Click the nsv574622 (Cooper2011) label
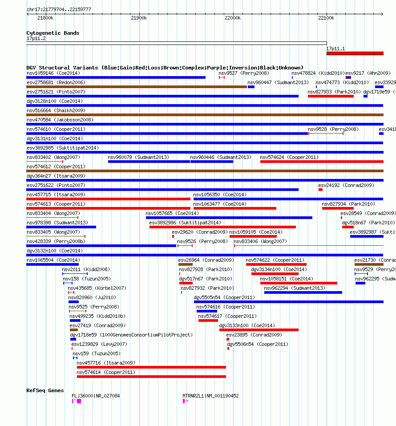Image resolution: width=396 pixels, height=426 pixels. [275, 260]
